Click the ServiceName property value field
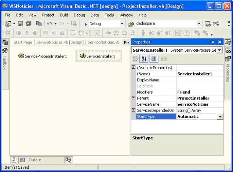The width and height of the screenshot is (233, 172). 199,104
